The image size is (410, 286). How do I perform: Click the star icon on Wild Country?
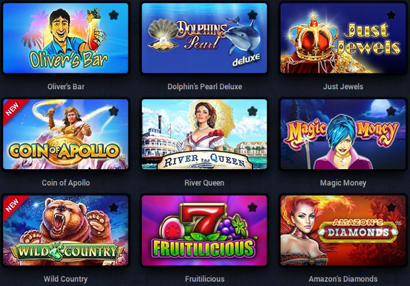coord(114,207)
